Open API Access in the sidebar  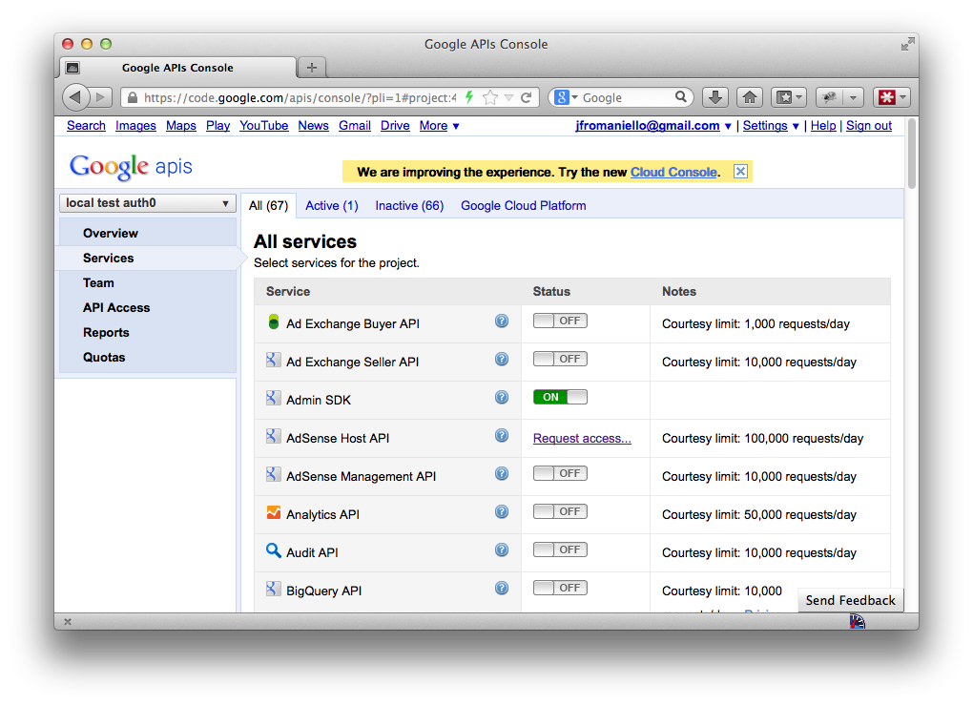pyautogui.click(x=116, y=308)
